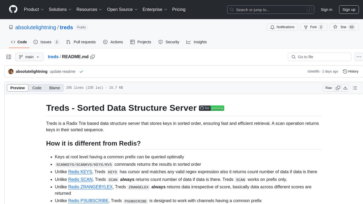
Task: Open the main branch selector dropdown
Action: click(x=29, y=57)
